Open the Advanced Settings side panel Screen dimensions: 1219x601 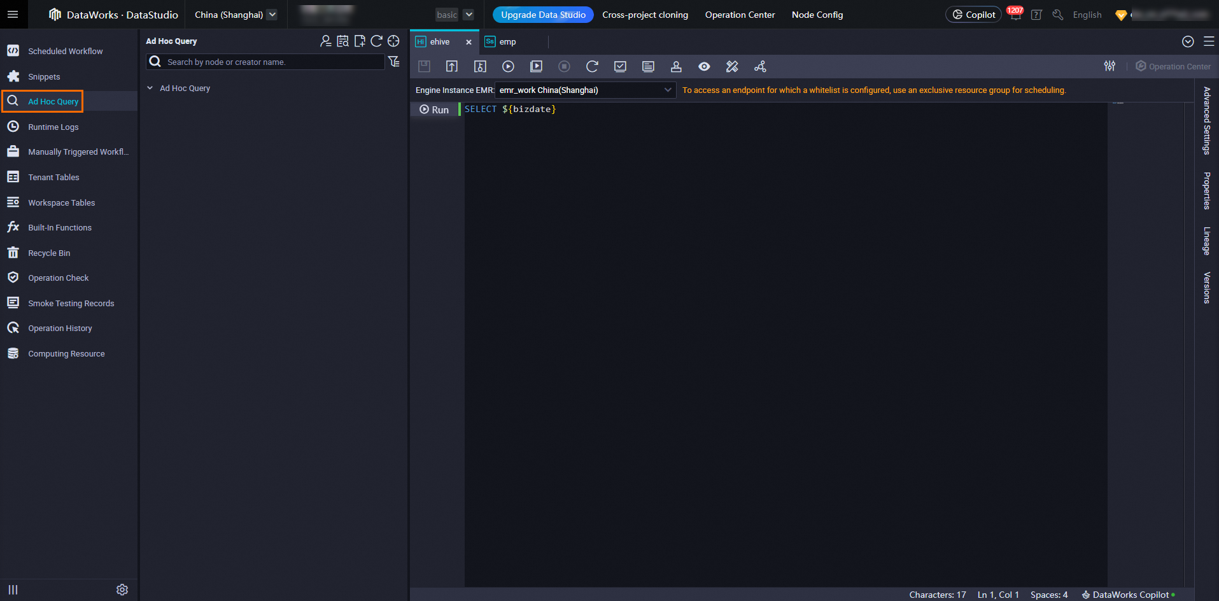1206,121
